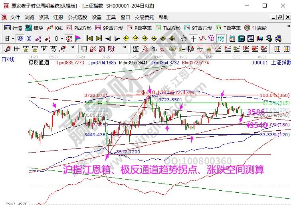Select the J angle fan lines icon
Screen dimensions: 291x205
click(x=218, y=49)
